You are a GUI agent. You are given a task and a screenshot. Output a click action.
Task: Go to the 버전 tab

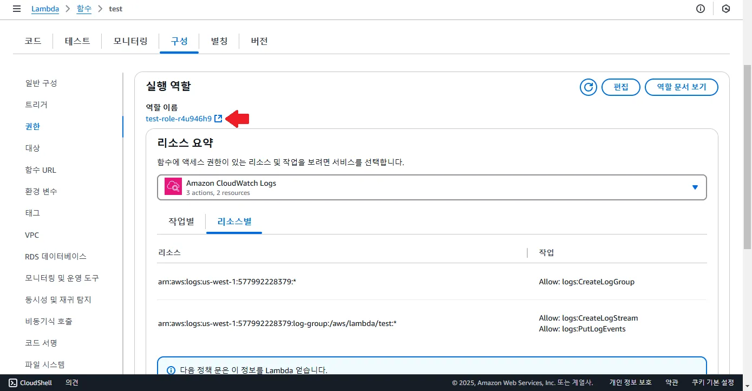click(259, 41)
